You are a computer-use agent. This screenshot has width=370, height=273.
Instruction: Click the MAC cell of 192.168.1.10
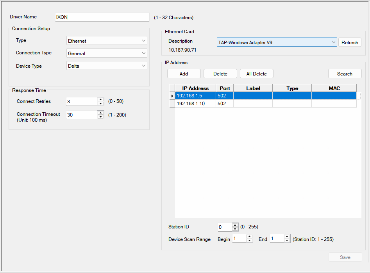(x=334, y=103)
